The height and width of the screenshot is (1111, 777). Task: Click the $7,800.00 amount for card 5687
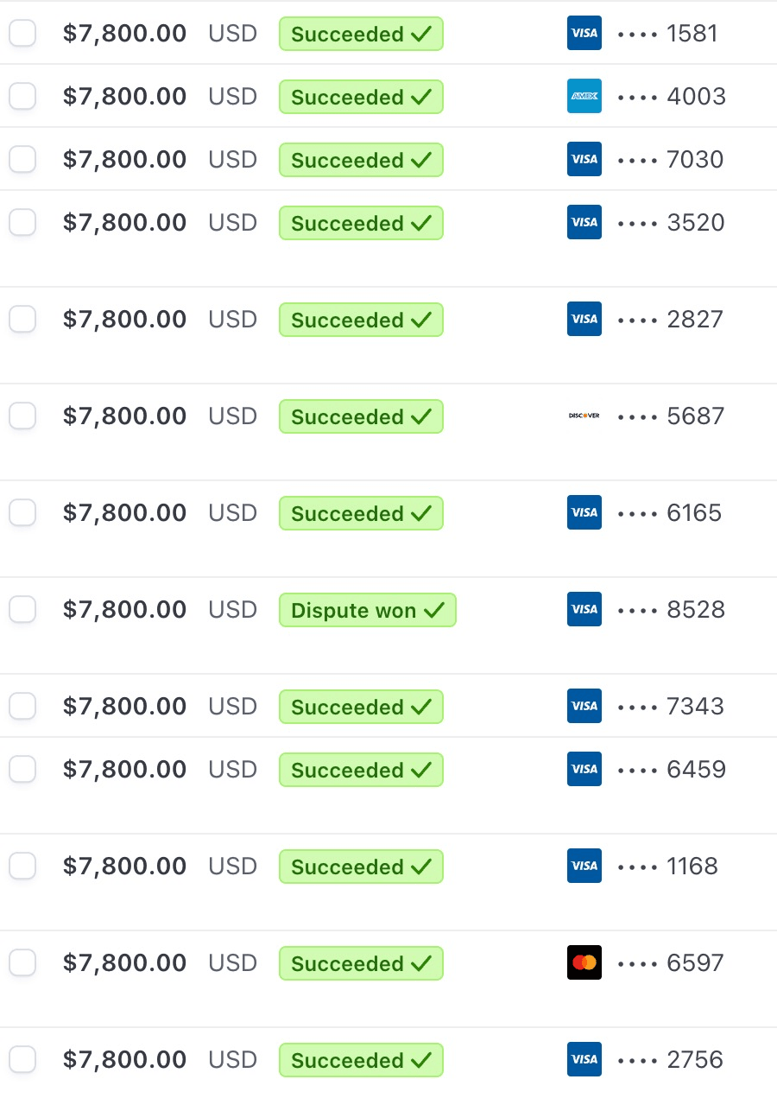pyautogui.click(x=124, y=416)
